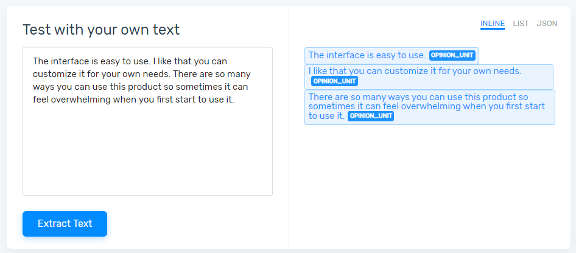576x253 pixels.
Task: Open the JSON output tab
Action: pyautogui.click(x=547, y=24)
